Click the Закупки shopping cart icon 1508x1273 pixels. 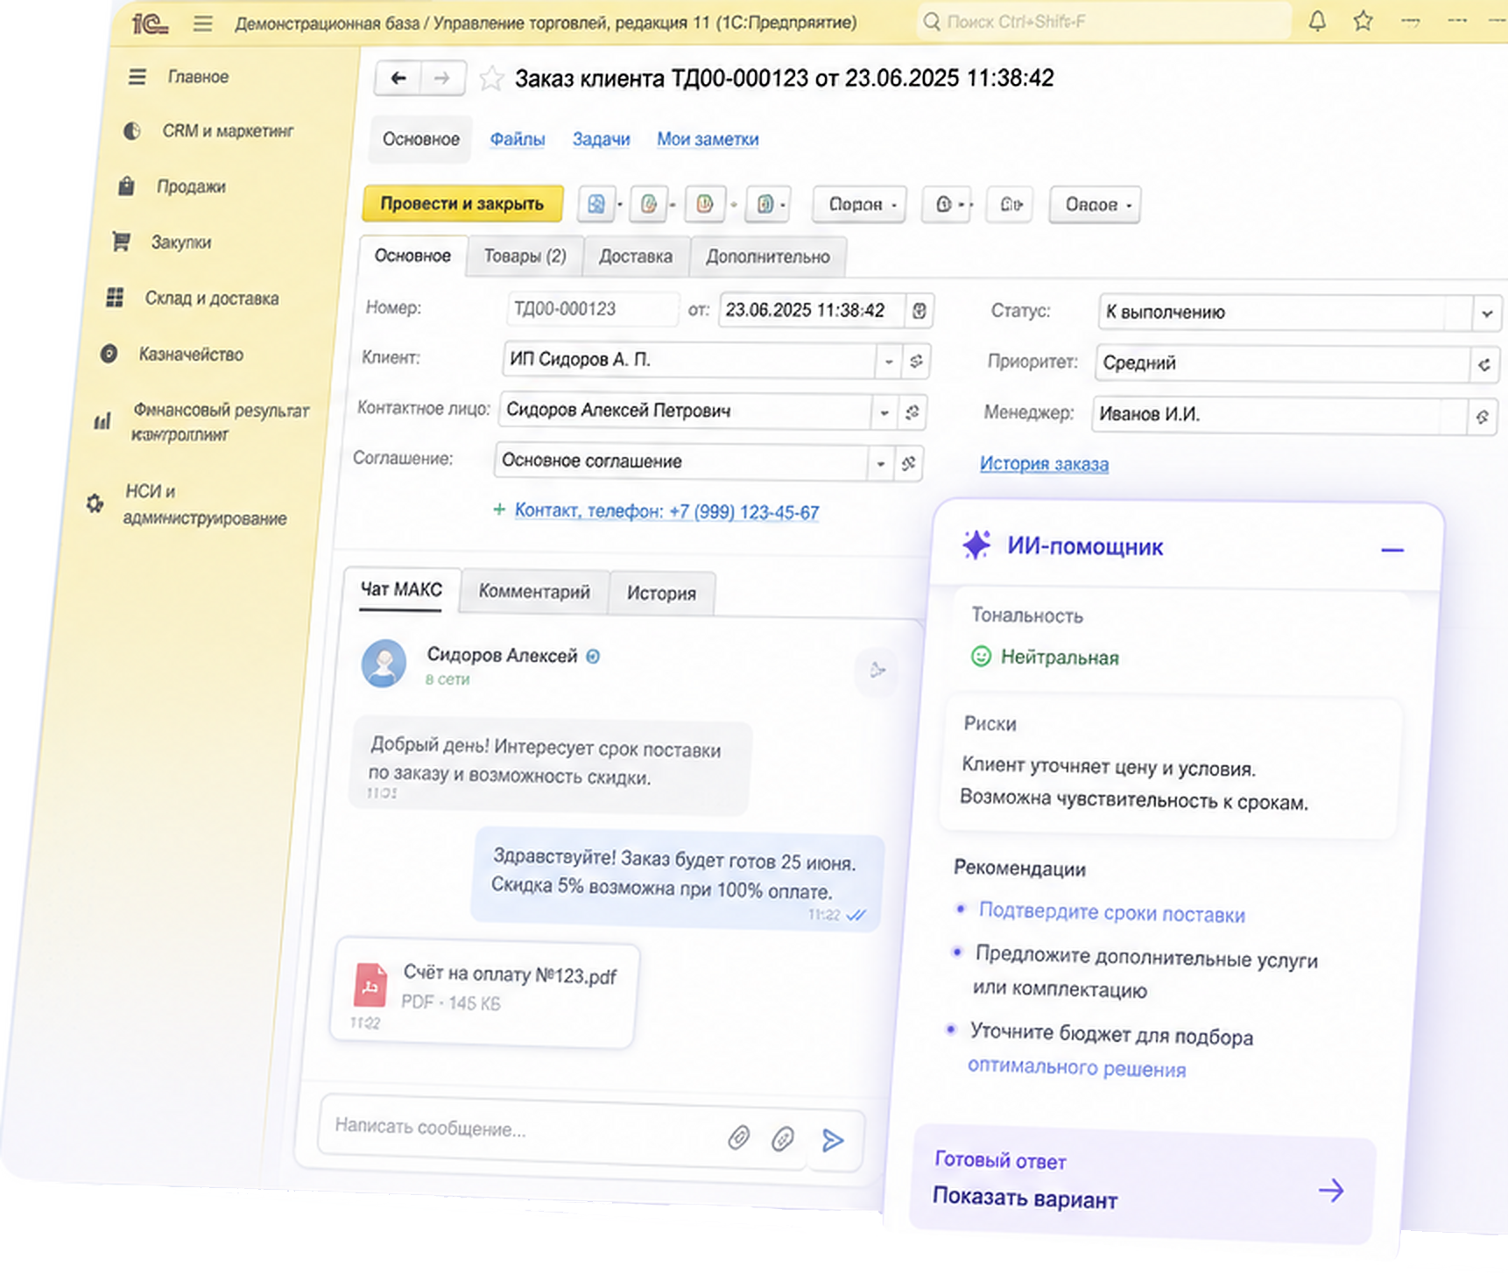pos(121,242)
